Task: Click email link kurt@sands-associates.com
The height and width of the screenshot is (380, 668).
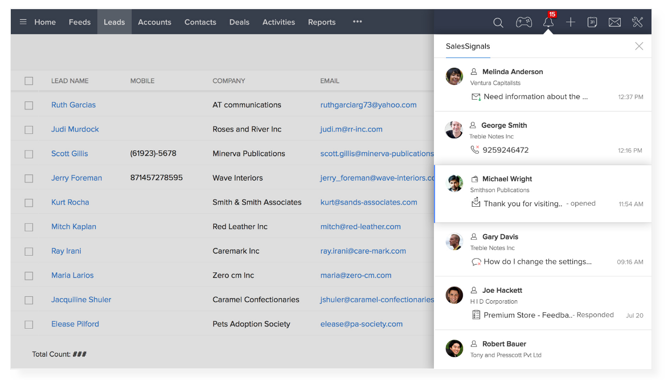Action: point(368,202)
